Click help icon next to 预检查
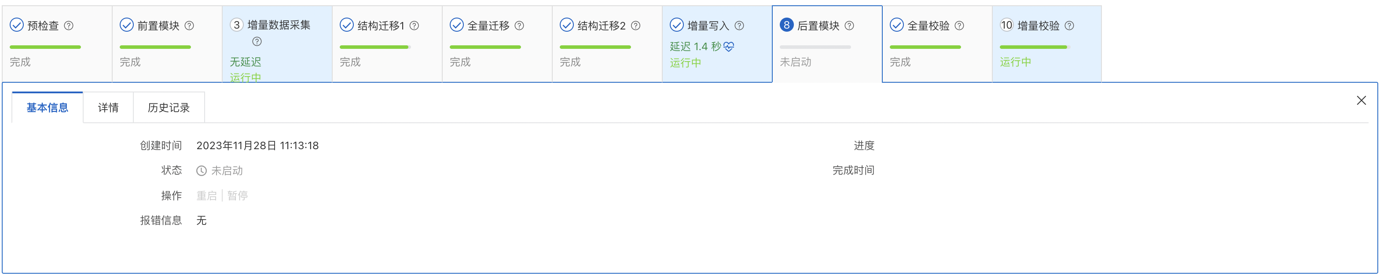This screenshot has height=279, width=1380. pyautogui.click(x=69, y=25)
